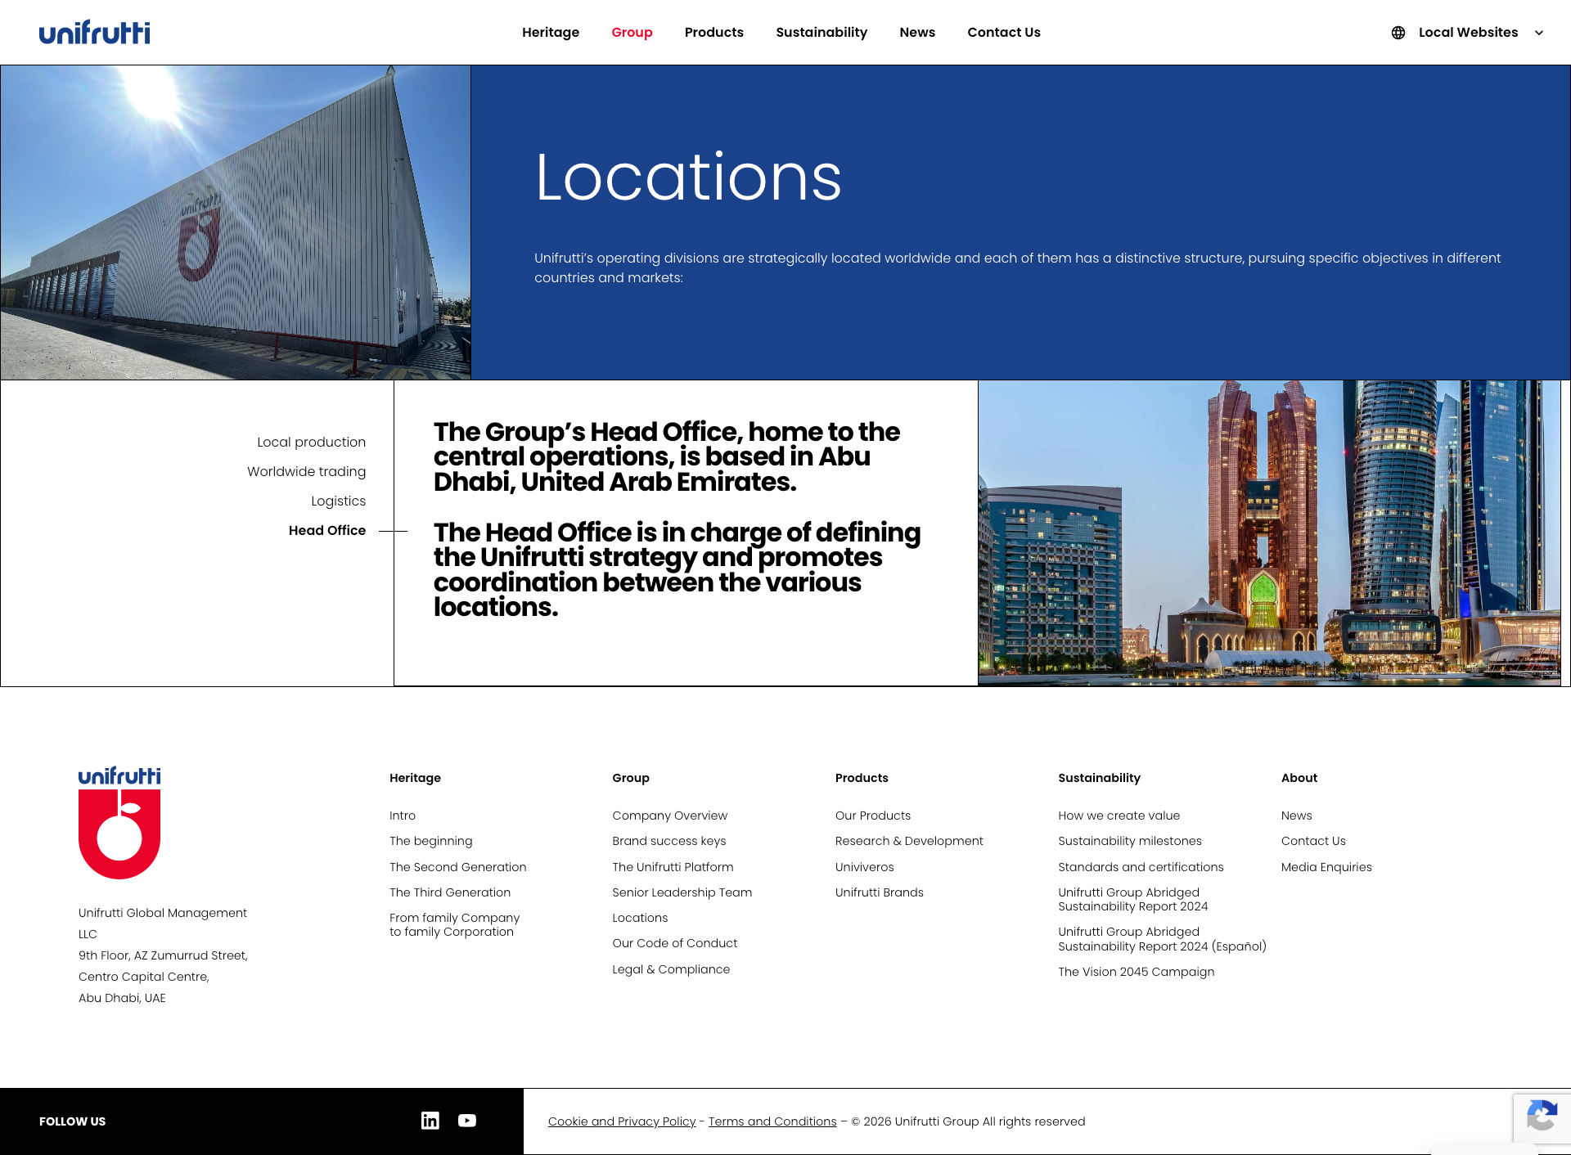Expand the Local Websites dropdown

(x=1468, y=33)
